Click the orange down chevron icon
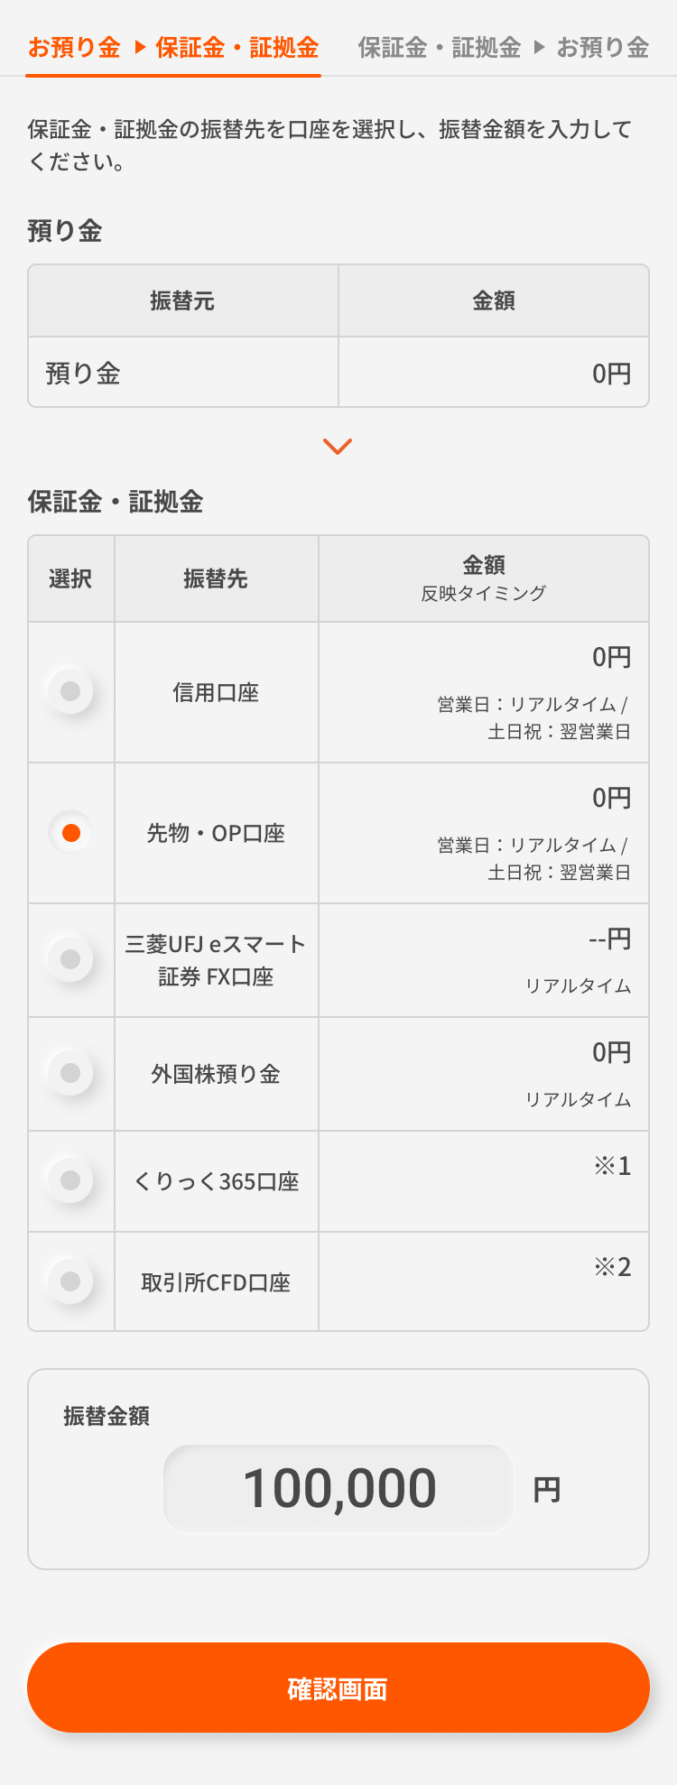This screenshot has width=677, height=1785. [x=338, y=447]
